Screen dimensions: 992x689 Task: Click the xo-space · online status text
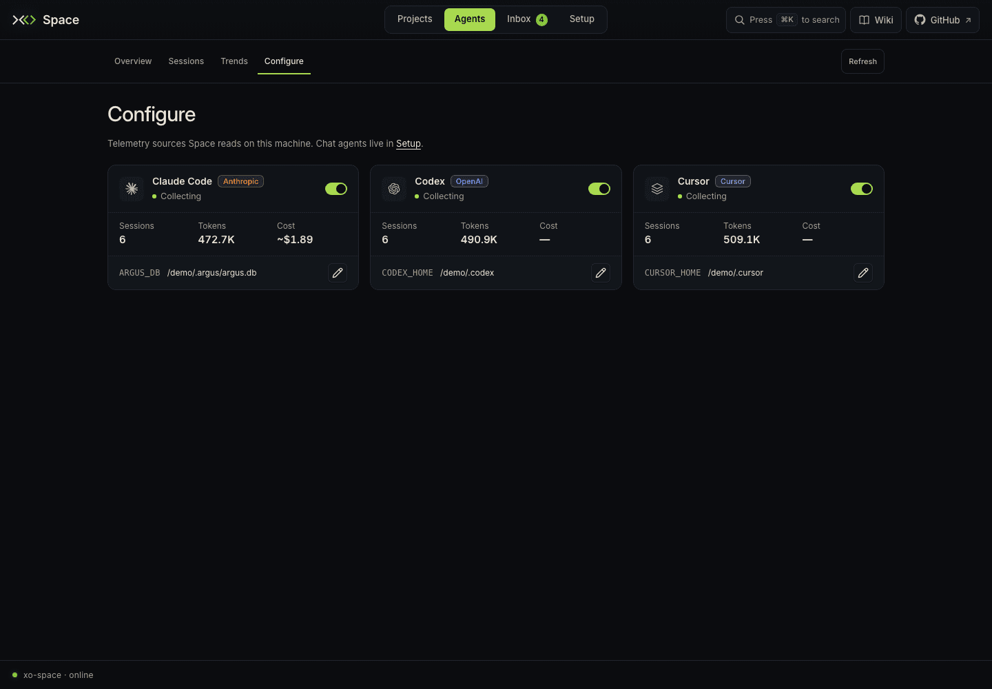[x=59, y=675]
